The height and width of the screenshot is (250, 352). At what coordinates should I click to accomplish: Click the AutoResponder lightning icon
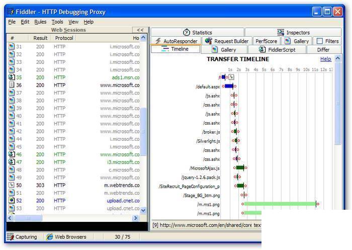[x=158, y=41]
